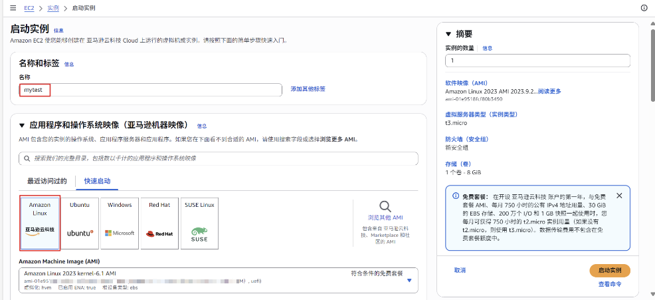Select the Ubuntu AMI tile
The height and width of the screenshot is (300, 655).
(x=80, y=224)
